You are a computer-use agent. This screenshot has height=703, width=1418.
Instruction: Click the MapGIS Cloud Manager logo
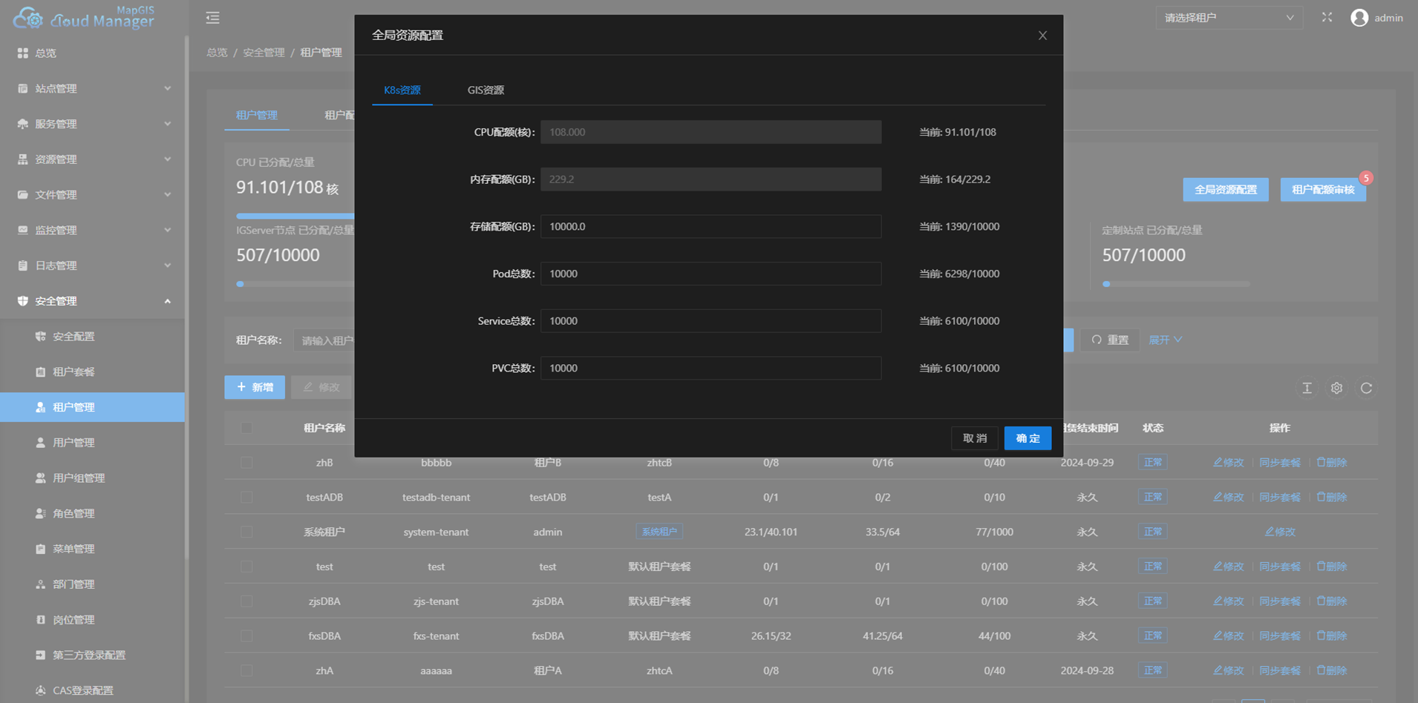(84, 18)
